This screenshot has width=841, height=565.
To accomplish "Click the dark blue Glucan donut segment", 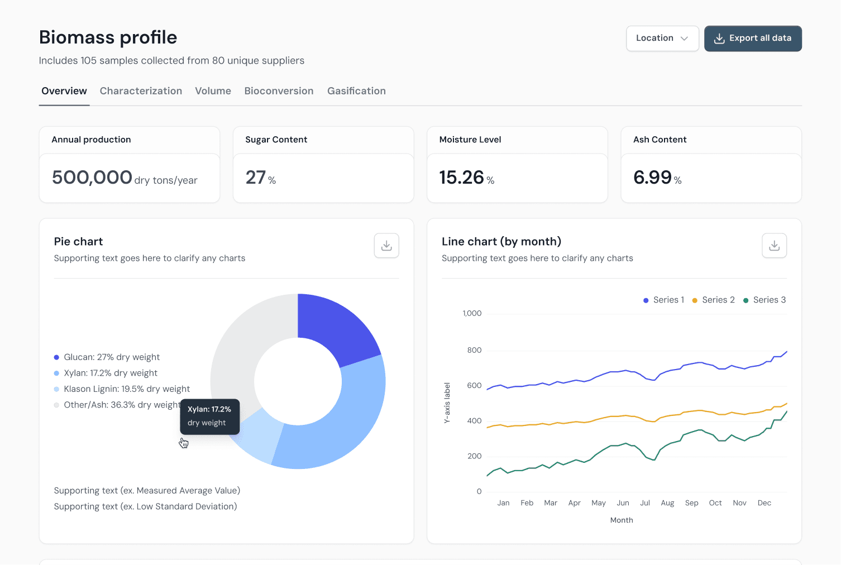I will (x=335, y=328).
